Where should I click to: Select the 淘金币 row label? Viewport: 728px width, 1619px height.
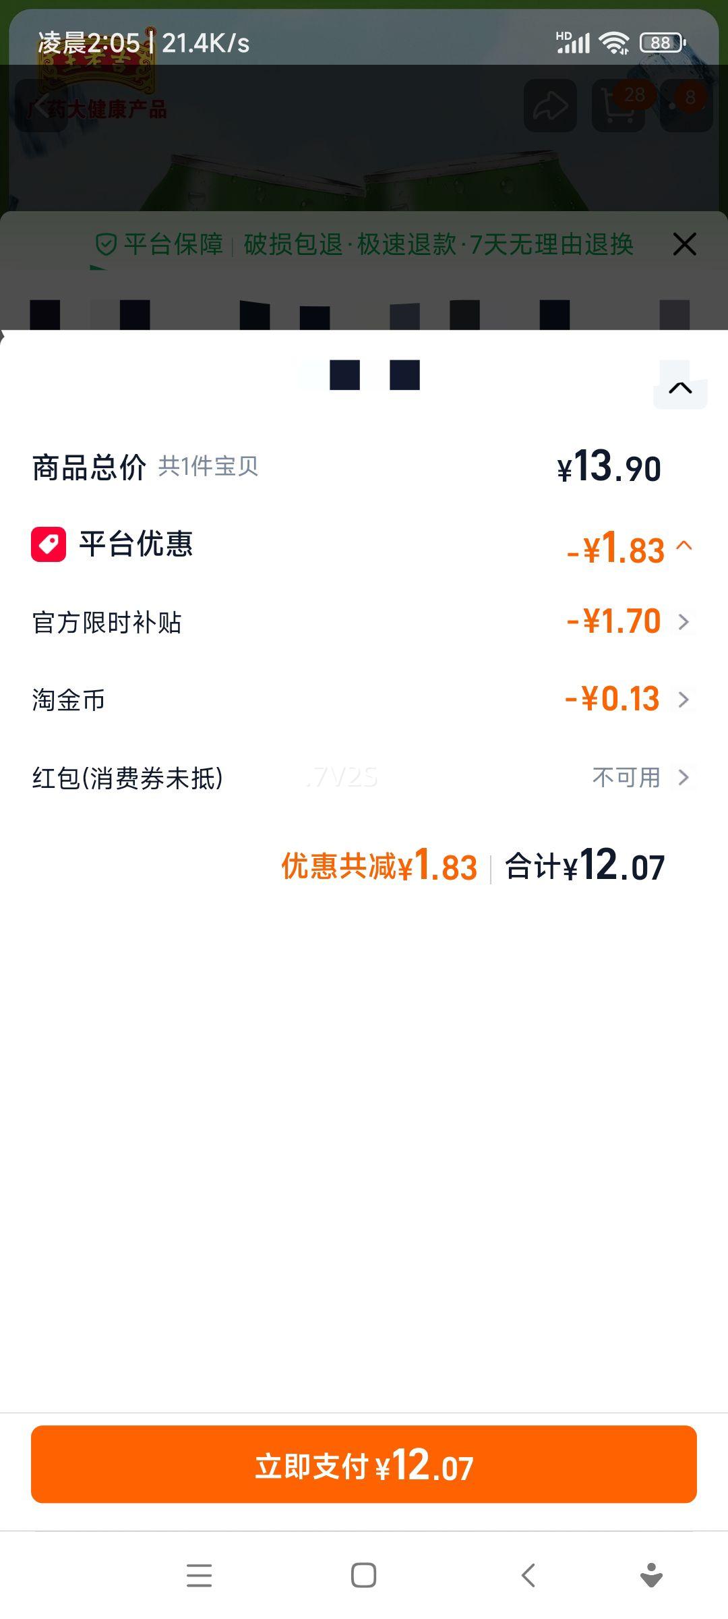[69, 700]
